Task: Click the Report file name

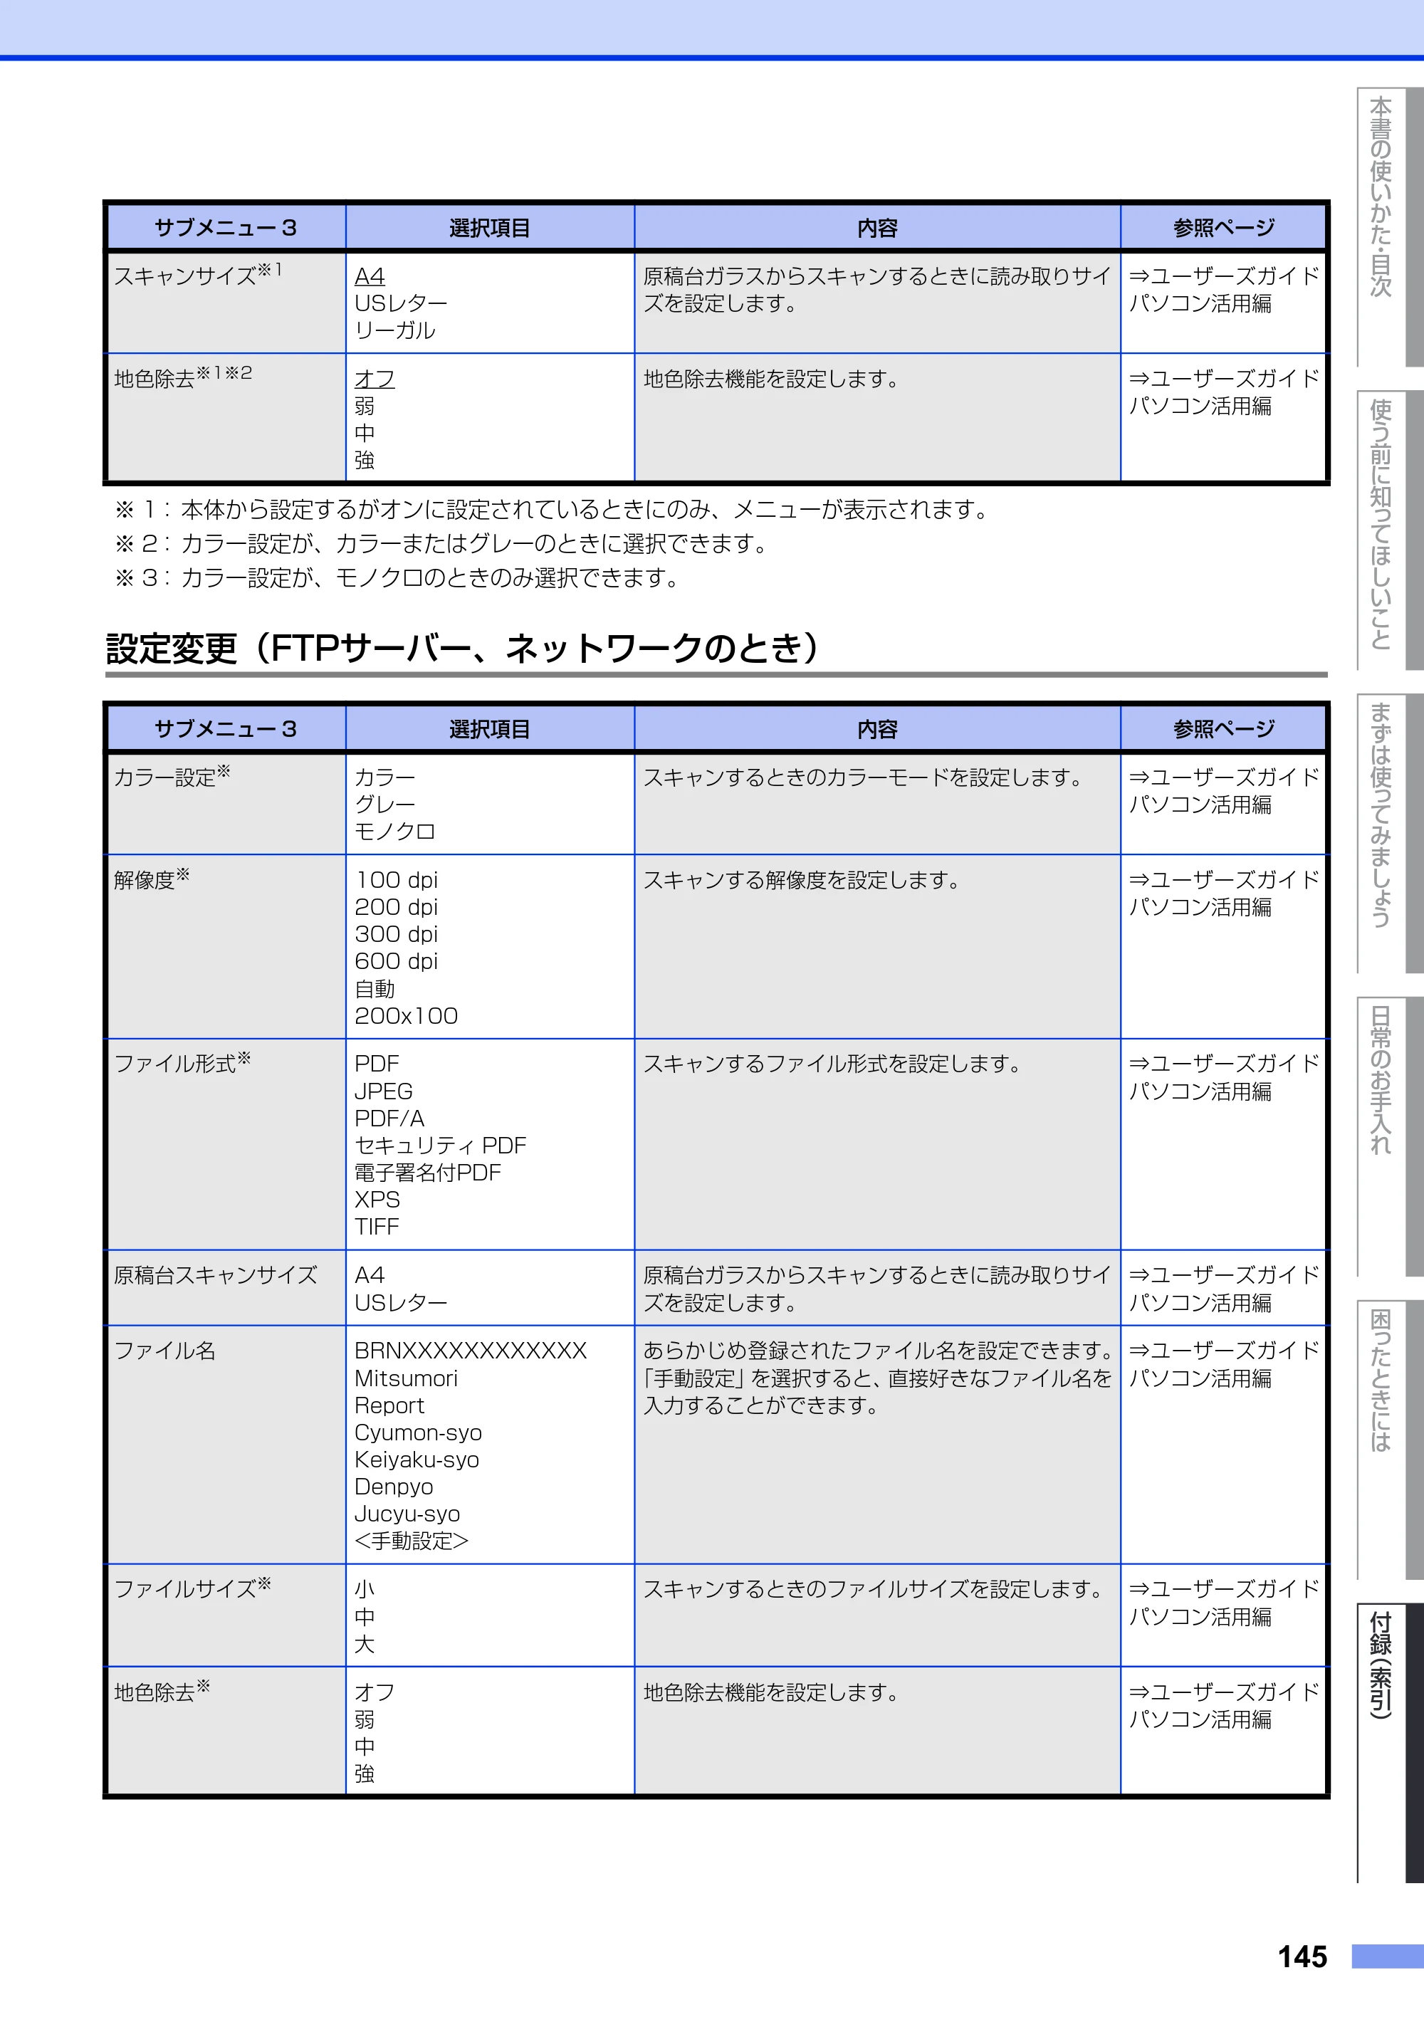Action: [389, 1405]
